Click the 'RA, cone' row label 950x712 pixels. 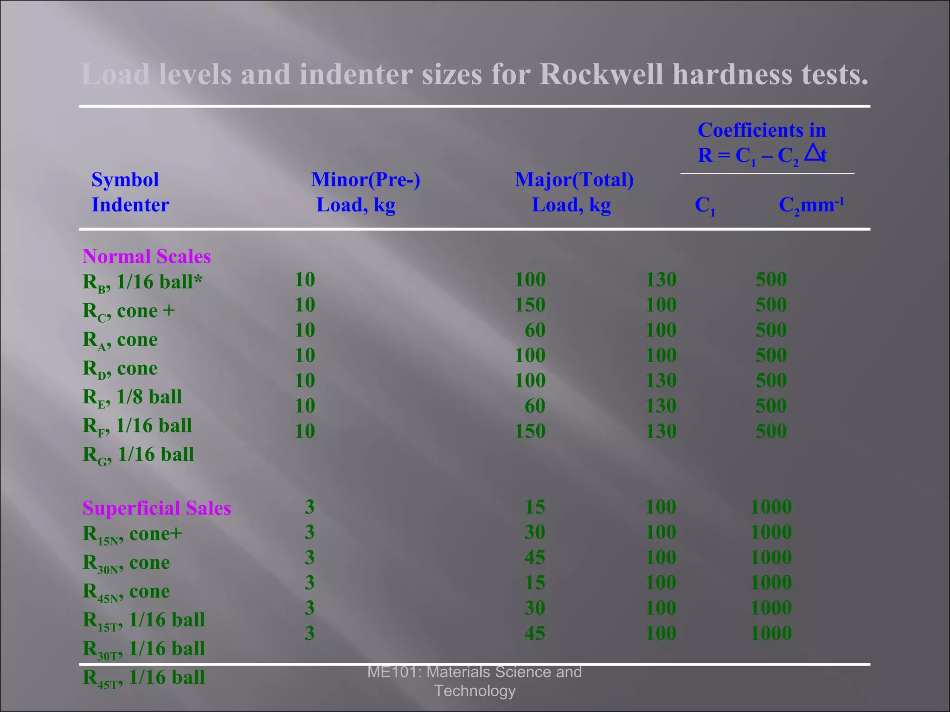(120, 340)
